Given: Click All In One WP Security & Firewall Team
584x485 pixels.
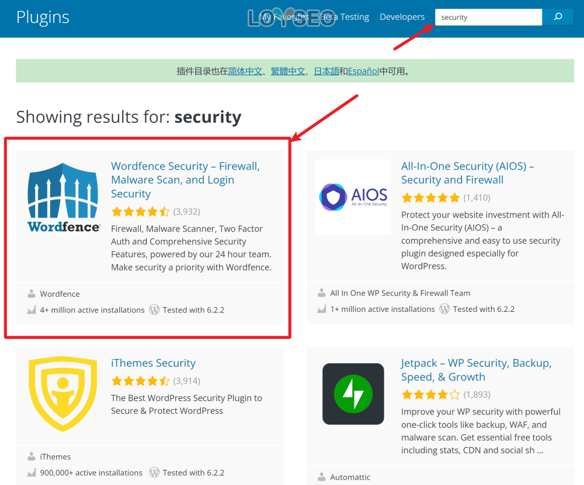Looking at the screenshot, I should pyautogui.click(x=401, y=293).
